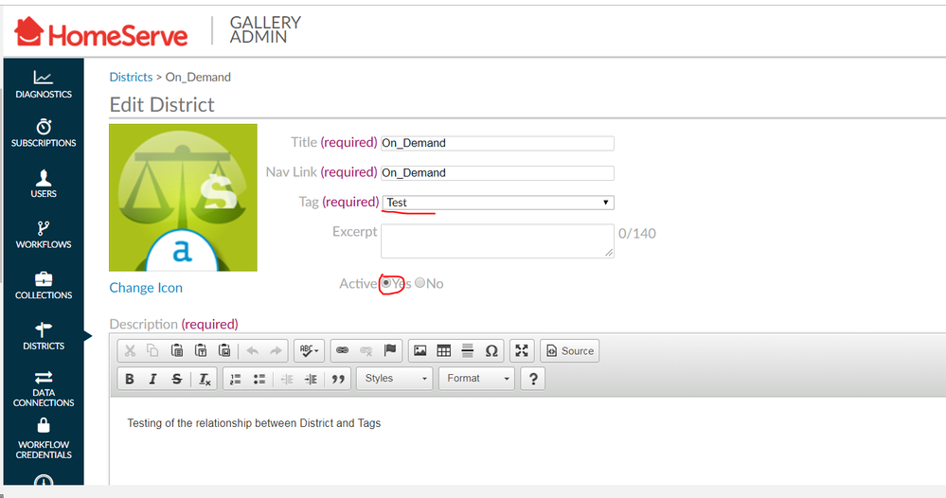Open the Workflows section

(x=44, y=235)
